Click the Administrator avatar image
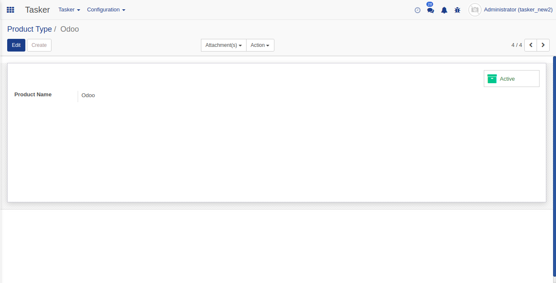The height and width of the screenshot is (283, 556). [x=475, y=10]
